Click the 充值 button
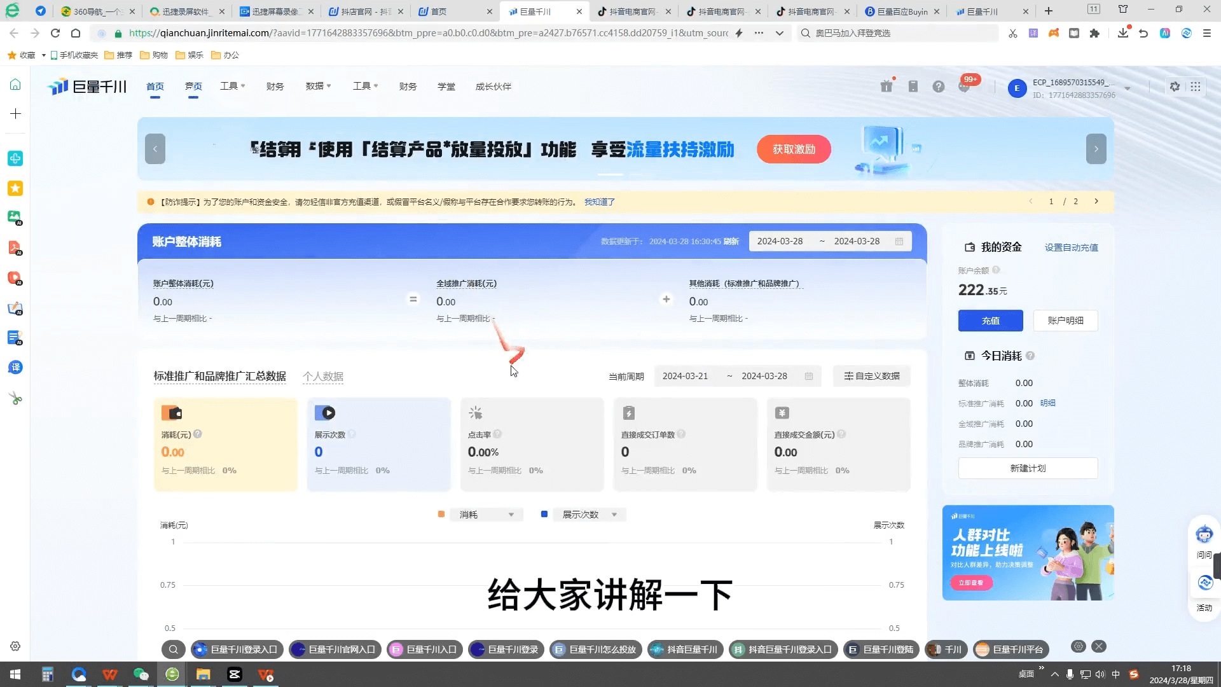 [x=991, y=321]
